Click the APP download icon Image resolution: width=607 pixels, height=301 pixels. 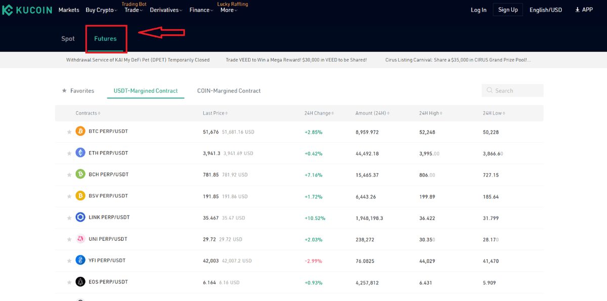click(577, 10)
